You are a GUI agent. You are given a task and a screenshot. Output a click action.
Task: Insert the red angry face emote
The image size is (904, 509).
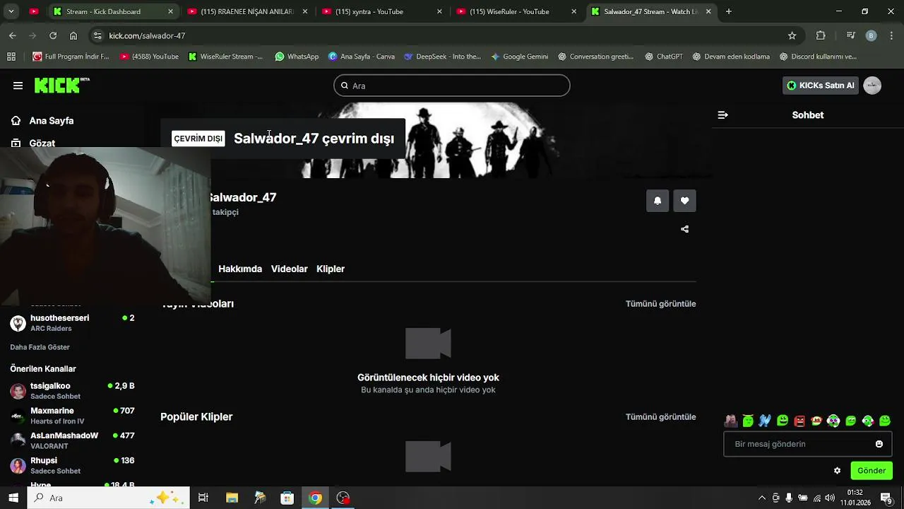tap(799, 421)
